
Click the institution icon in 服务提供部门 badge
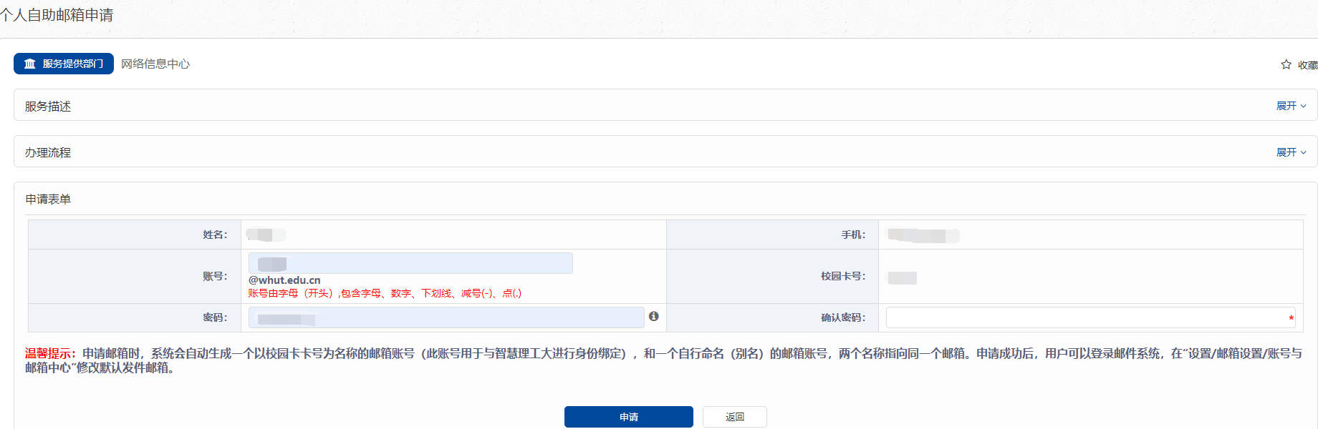click(30, 64)
